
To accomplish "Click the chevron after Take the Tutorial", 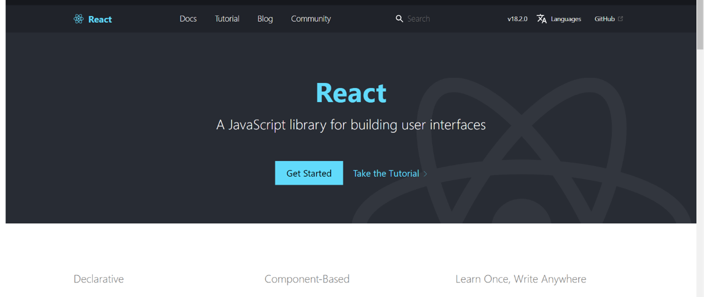I will click(425, 174).
